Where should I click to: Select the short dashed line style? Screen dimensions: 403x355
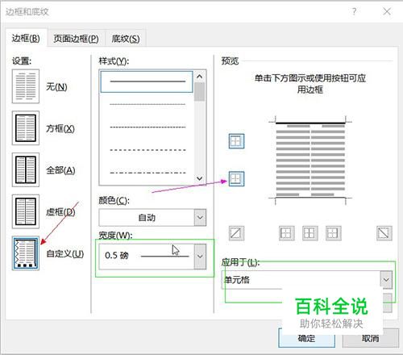click(147, 127)
